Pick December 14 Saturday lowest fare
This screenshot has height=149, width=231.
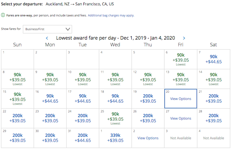(213, 79)
